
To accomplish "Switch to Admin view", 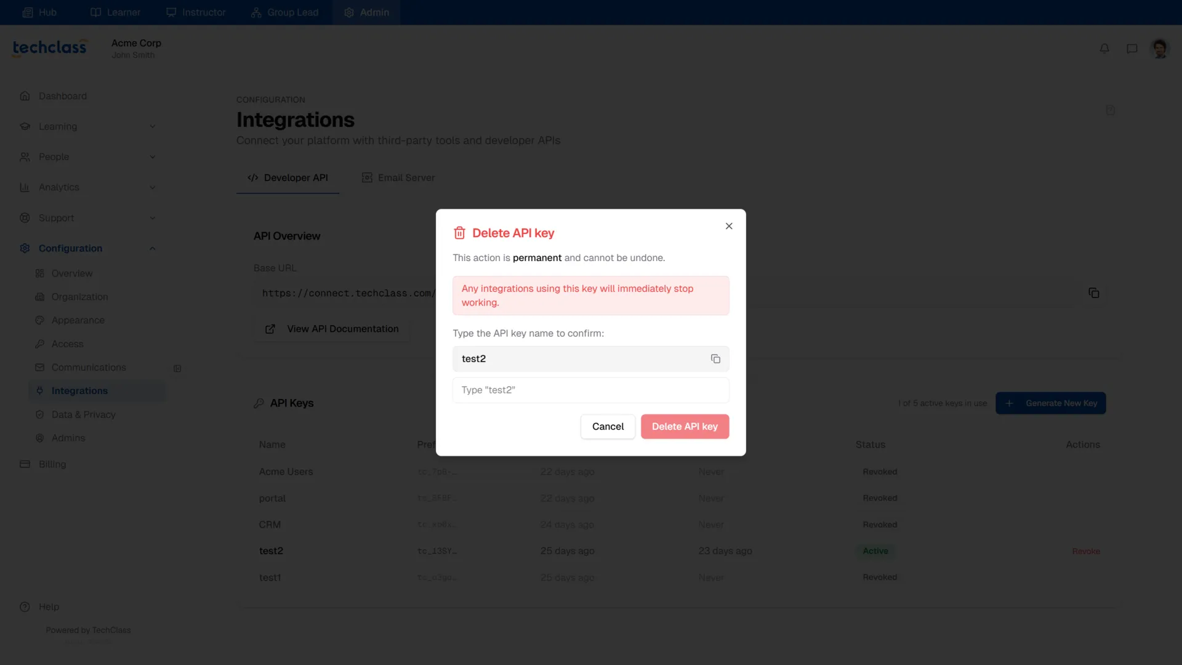I will click(366, 12).
